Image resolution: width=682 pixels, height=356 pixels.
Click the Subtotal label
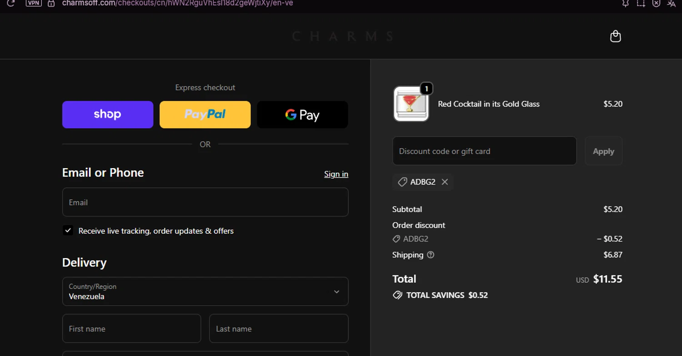point(407,210)
